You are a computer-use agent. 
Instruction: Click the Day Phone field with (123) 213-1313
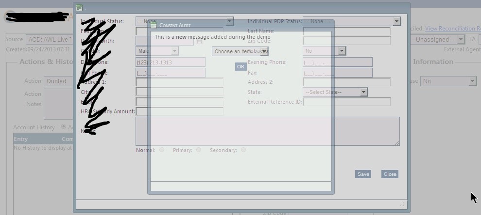[171, 62]
